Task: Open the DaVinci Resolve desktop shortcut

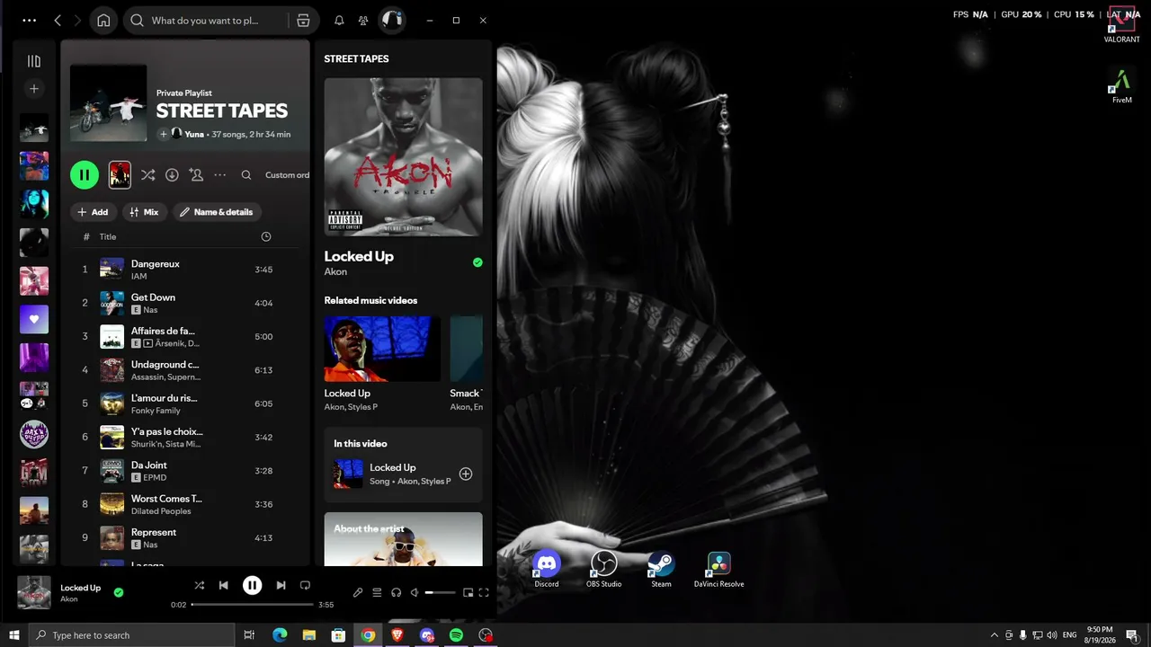Action: point(718,571)
